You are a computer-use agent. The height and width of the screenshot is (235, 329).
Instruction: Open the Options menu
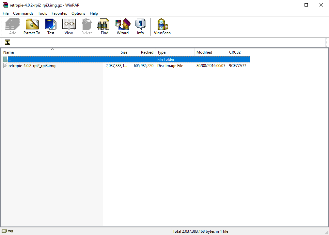78,13
